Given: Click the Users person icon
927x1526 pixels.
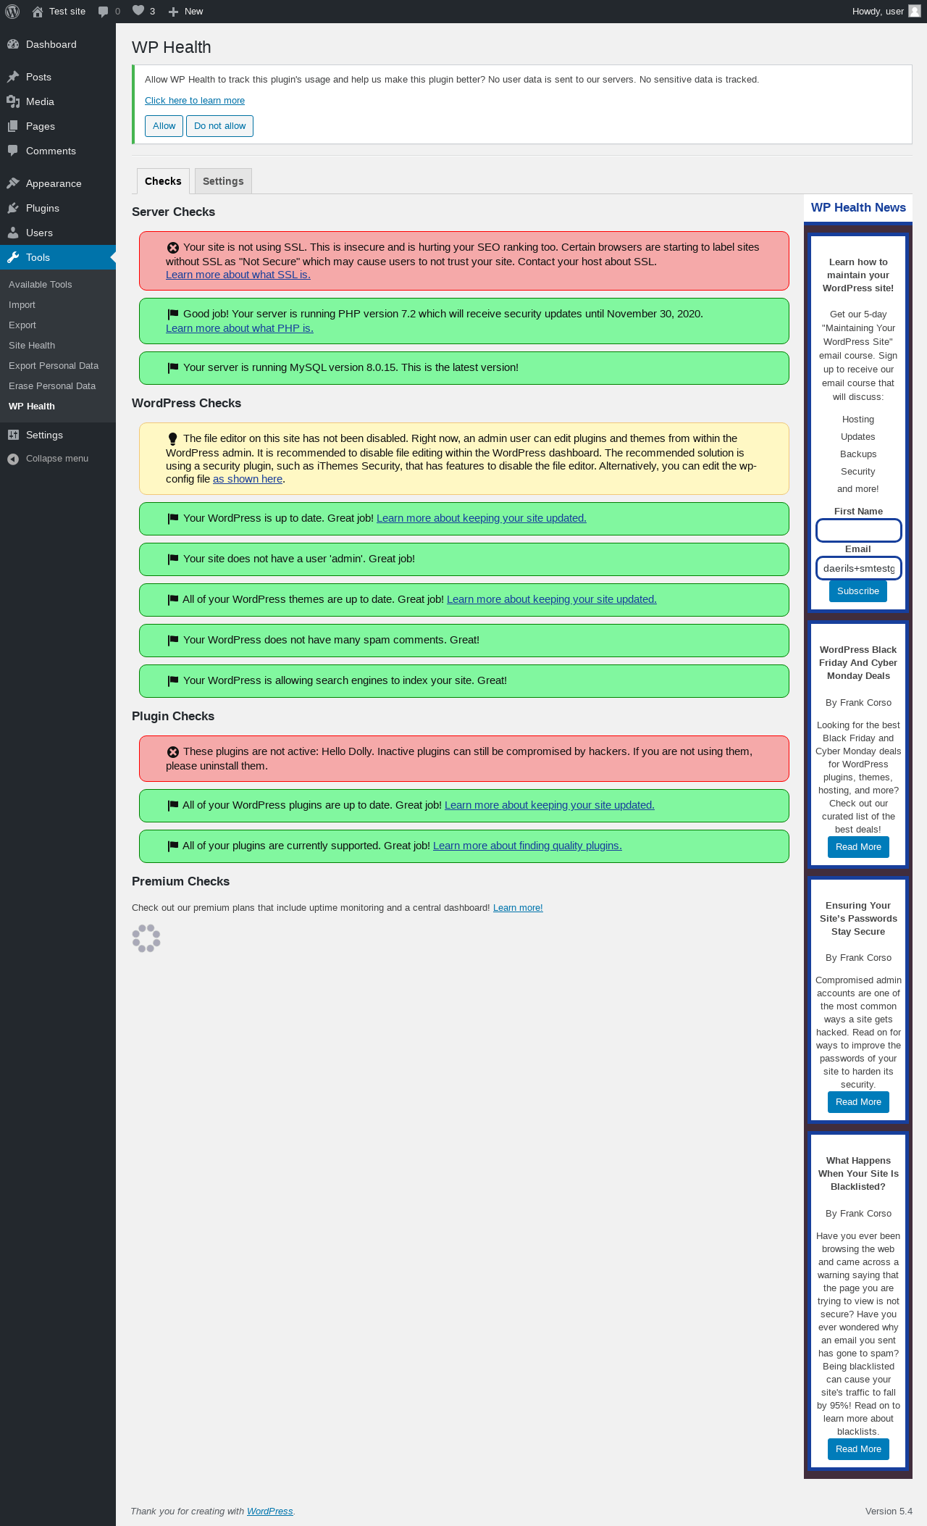Looking at the screenshot, I should coord(13,233).
